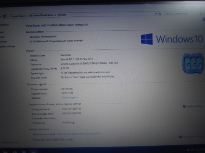Open All Control Panel Items breadcrumb

pyautogui.click(x=41, y=15)
